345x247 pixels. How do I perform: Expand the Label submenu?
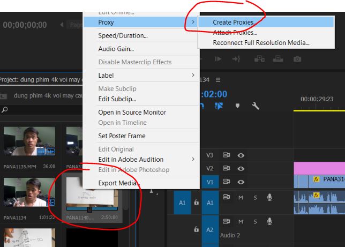(x=193, y=76)
